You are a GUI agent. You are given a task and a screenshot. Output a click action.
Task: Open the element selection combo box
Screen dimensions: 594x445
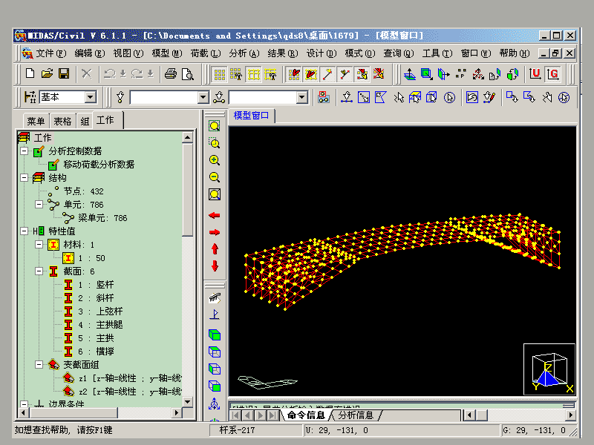point(302,98)
